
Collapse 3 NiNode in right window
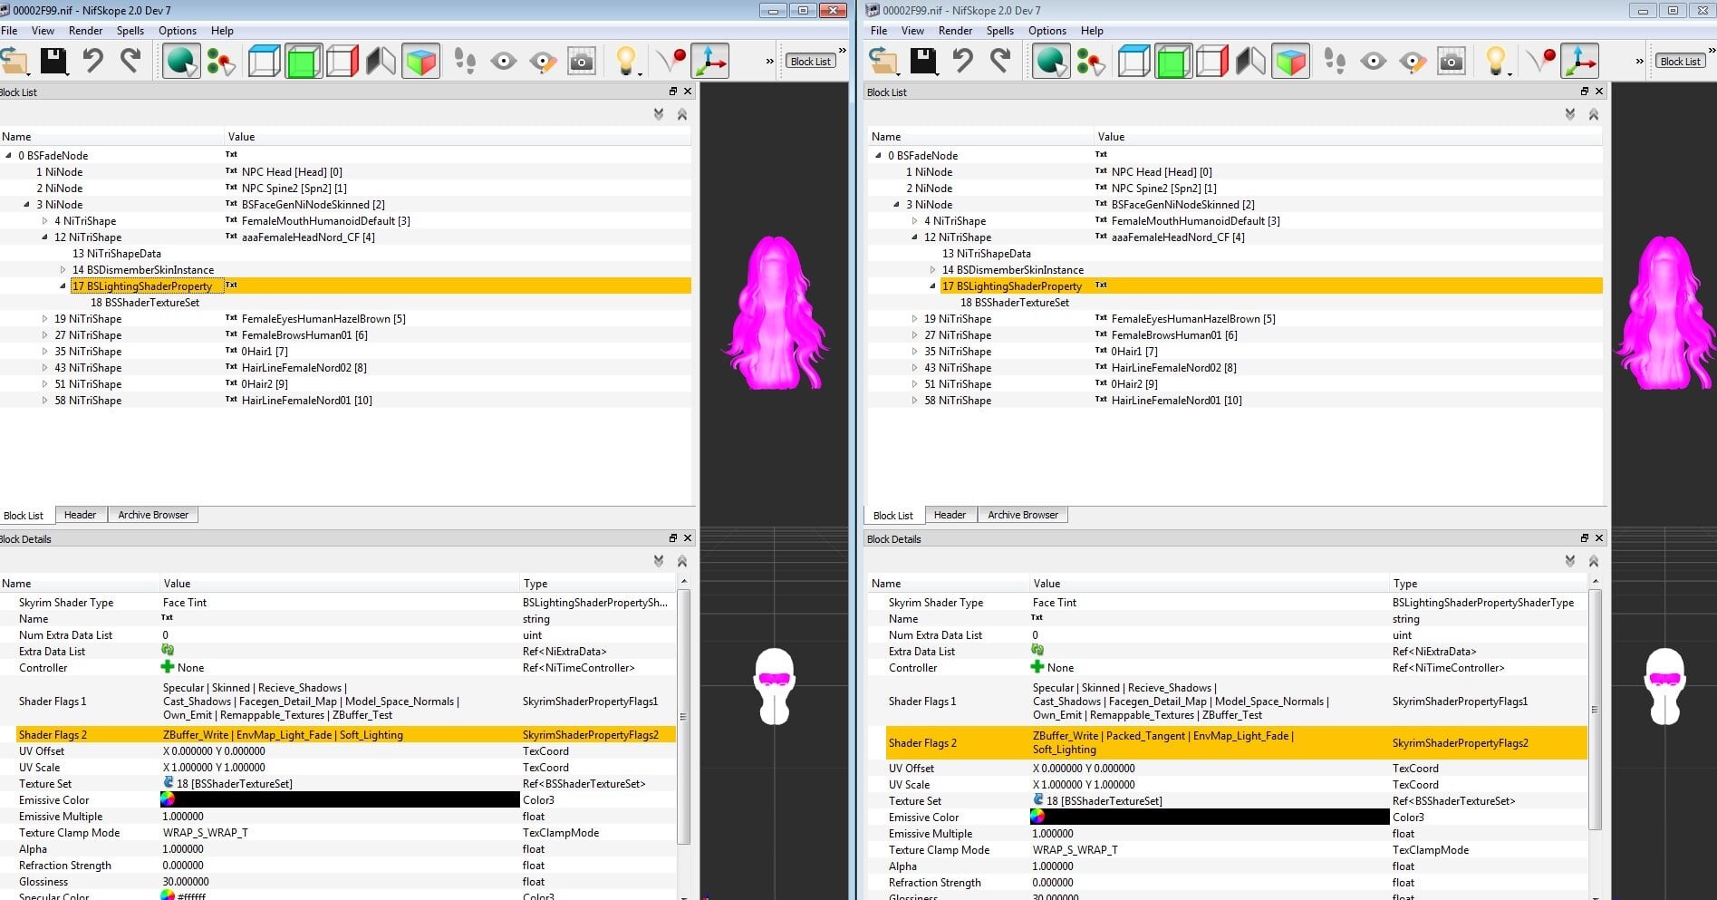point(897,204)
